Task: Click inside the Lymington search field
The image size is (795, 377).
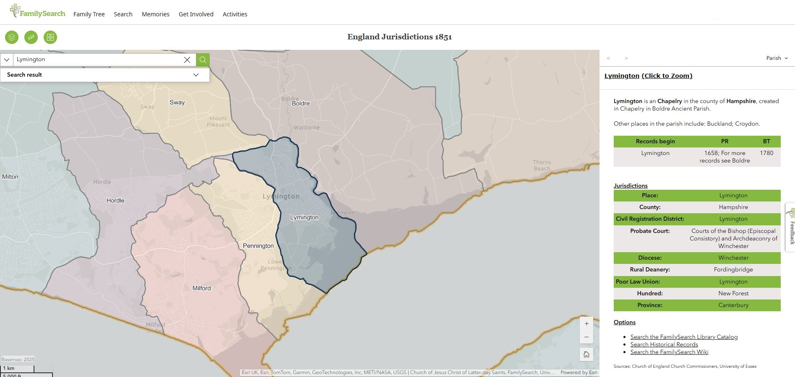Action: pyautogui.click(x=96, y=59)
